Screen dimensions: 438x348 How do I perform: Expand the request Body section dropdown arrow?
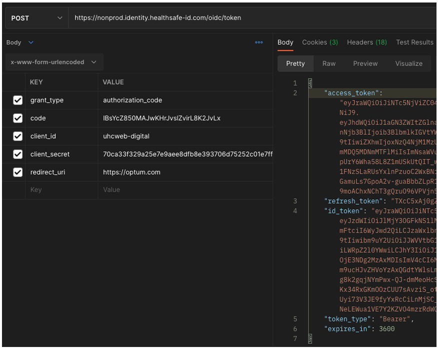click(31, 42)
